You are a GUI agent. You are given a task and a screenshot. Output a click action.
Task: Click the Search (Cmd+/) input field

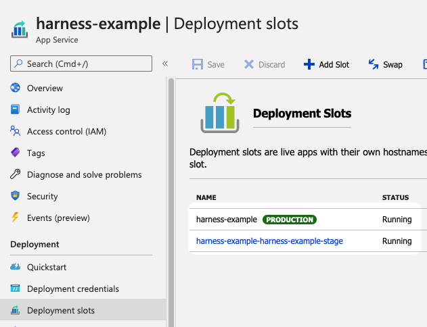point(81,64)
